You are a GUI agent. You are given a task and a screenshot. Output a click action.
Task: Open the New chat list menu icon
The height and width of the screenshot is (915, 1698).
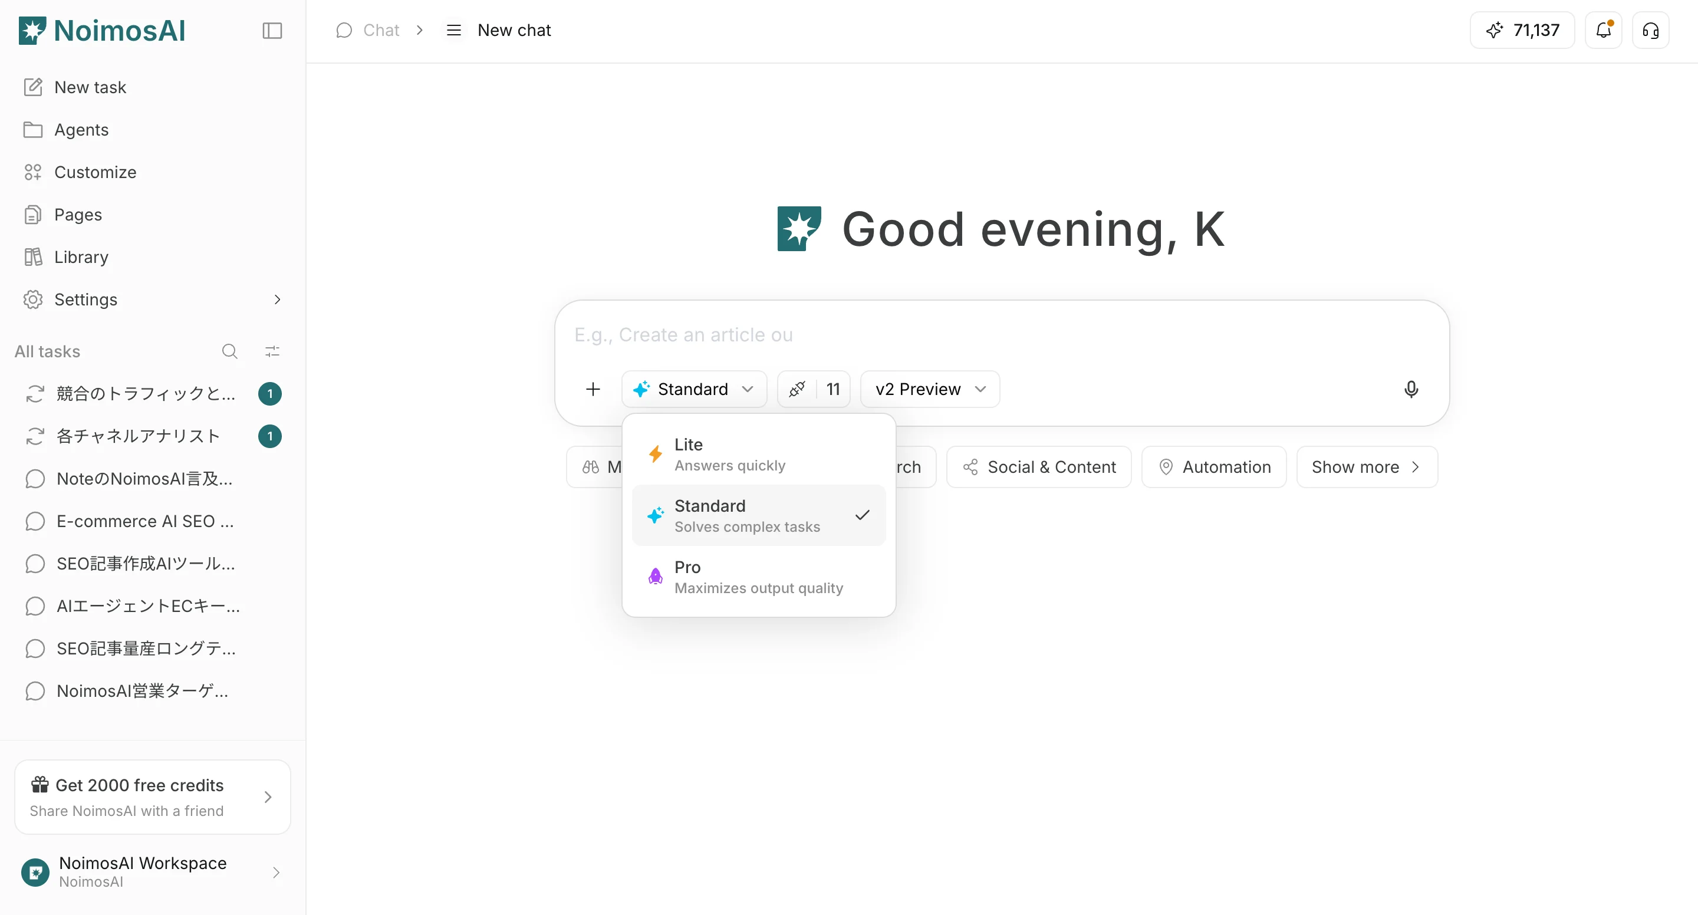click(x=453, y=30)
